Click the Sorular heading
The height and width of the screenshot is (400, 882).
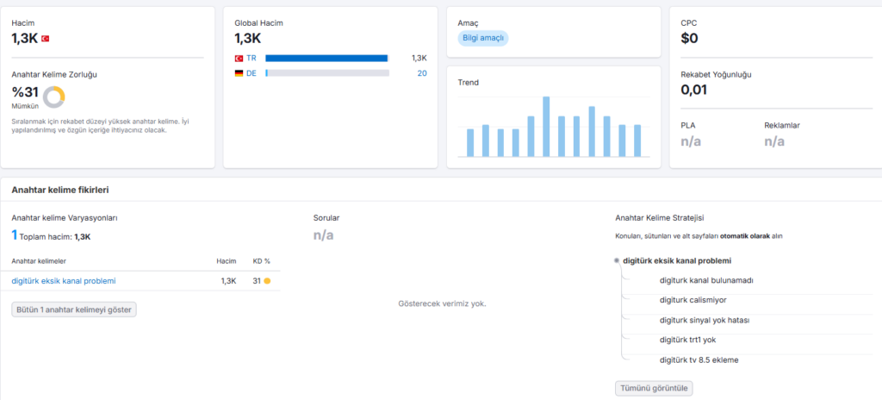coord(326,217)
